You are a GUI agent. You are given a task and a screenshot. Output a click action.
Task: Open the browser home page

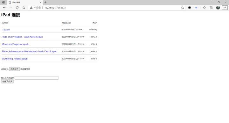pyautogui.click(x=24, y=8)
